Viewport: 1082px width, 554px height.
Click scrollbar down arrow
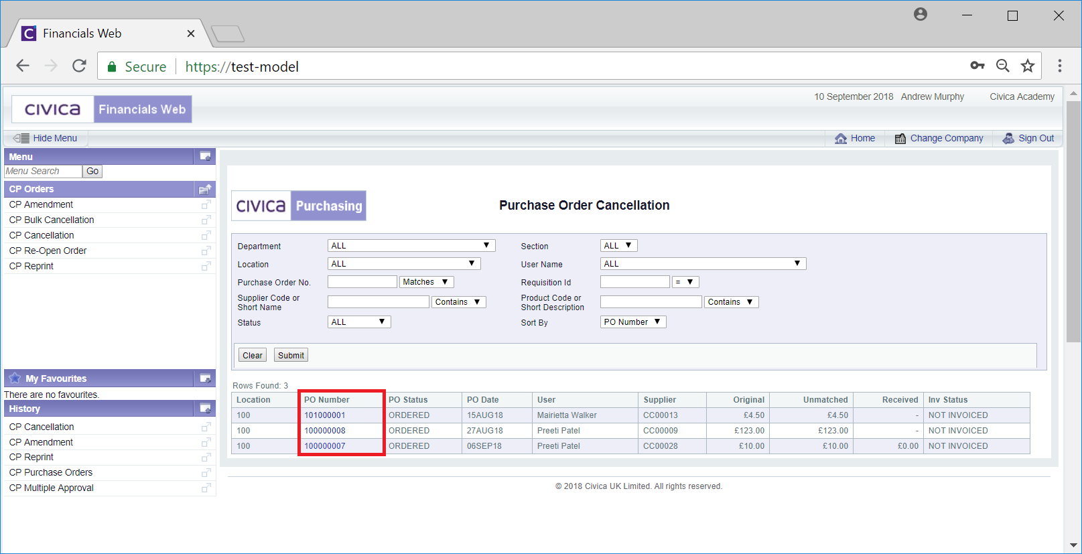(x=1073, y=545)
